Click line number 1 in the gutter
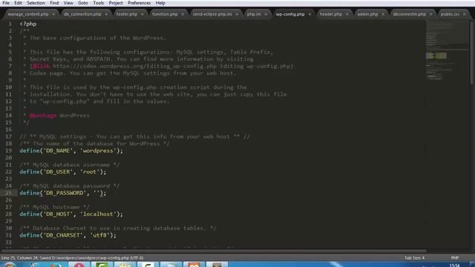The image size is (475, 267). pyautogui.click(x=10, y=24)
